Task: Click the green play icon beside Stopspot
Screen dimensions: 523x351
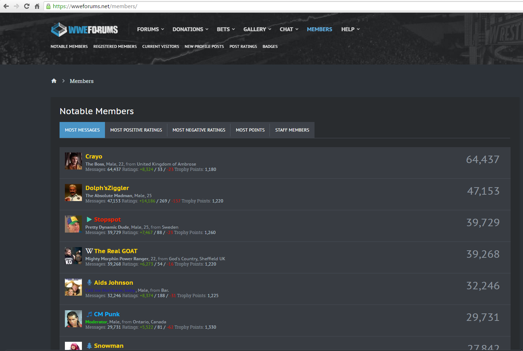Action: [x=89, y=219]
